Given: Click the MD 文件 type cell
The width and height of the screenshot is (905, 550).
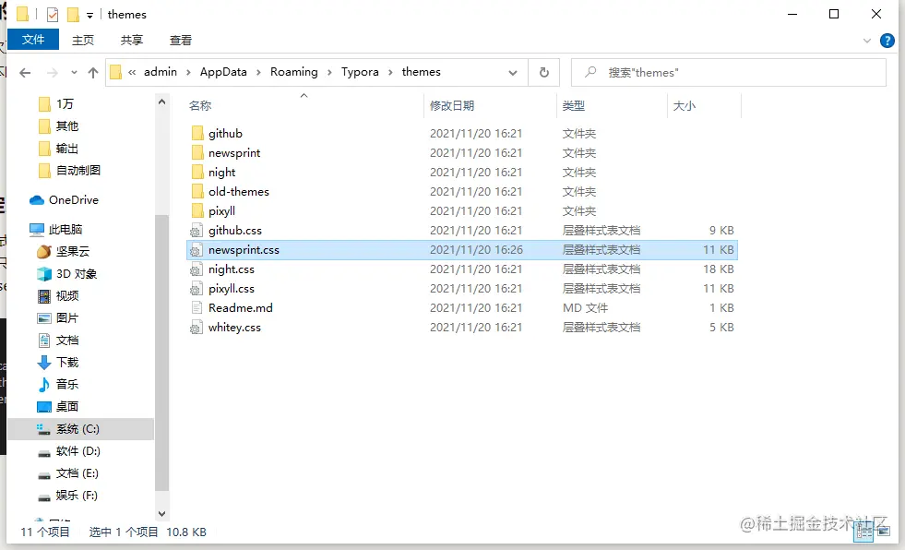Looking at the screenshot, I should coord(585,308).
